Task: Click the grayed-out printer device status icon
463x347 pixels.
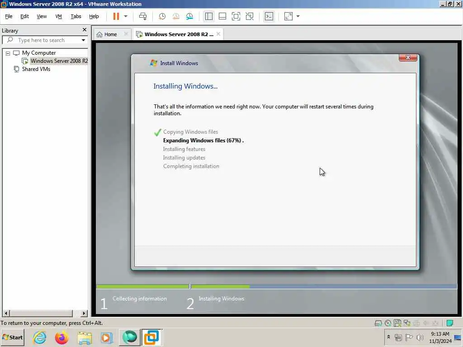Action: pyautogui.click(x=416, y=323)
